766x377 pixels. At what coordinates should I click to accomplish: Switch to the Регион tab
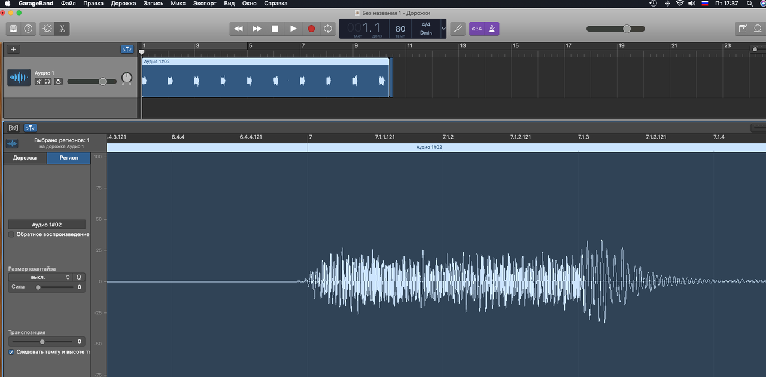(69, 158)
